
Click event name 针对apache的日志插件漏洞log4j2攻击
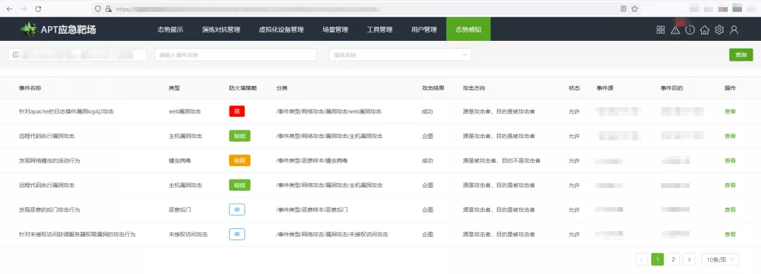point(66,111)
